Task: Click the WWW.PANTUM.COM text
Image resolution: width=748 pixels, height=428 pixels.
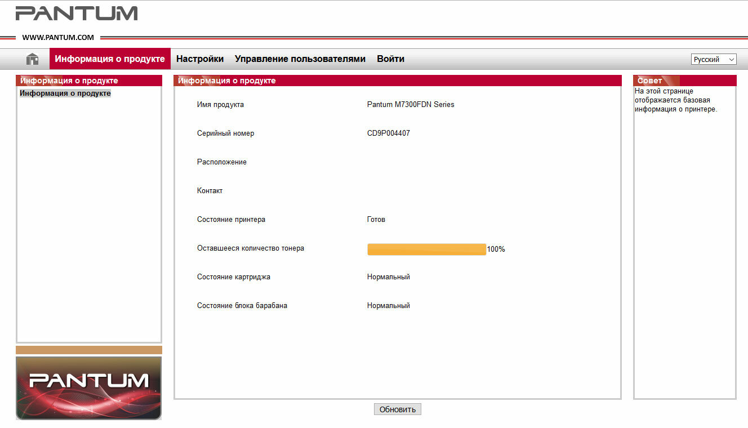Action: pyautogui.click(x=58, y=38)
